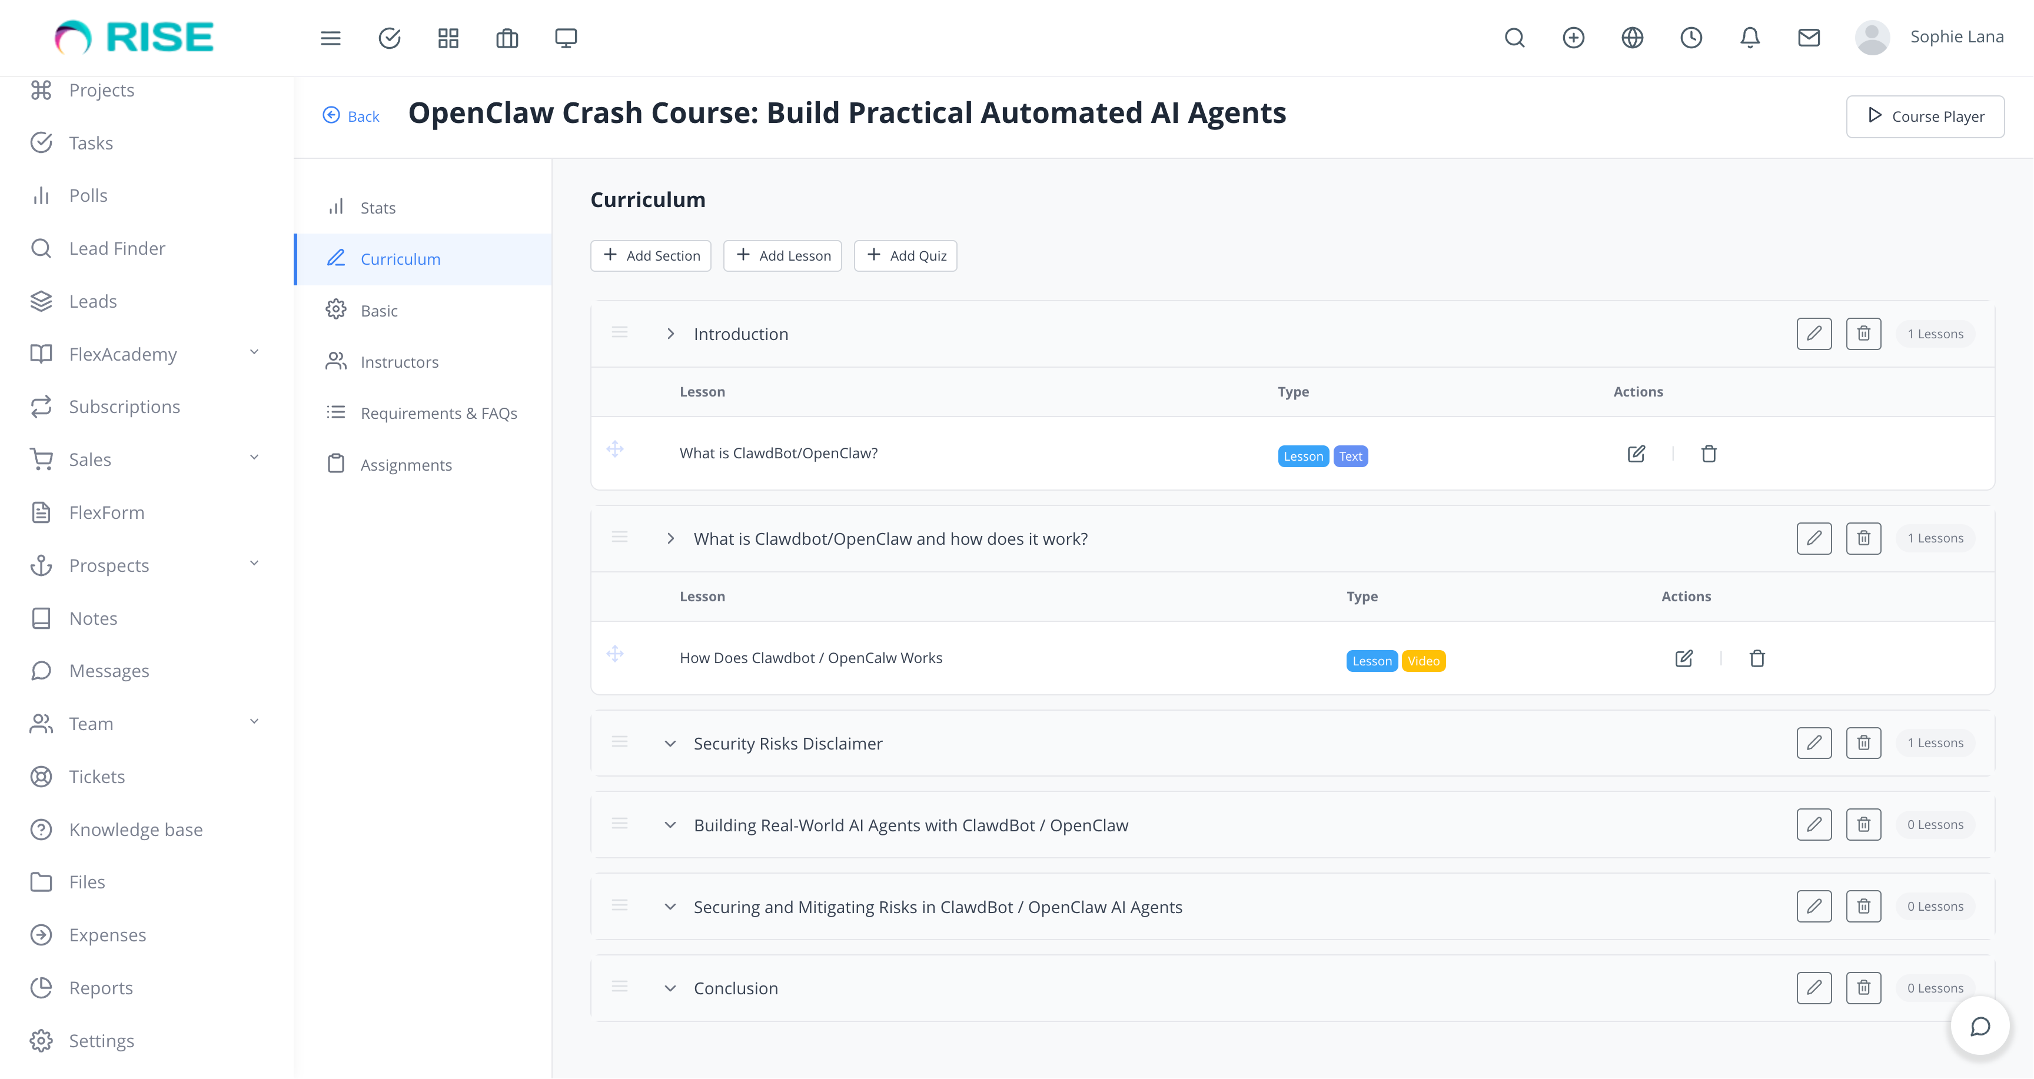The width and height of the screenshot is (2034, 1079).
Task: Expand the Security Risks Disclaimer section
Action: coord(670,744)
